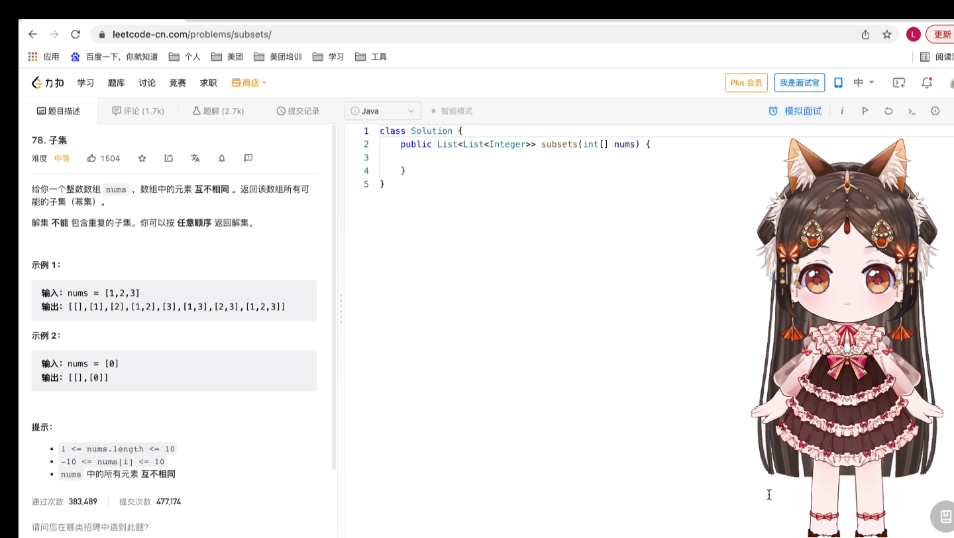The image size is (954, 538).
Task: Click the share page icon in address bar
Action: [865, 34]
